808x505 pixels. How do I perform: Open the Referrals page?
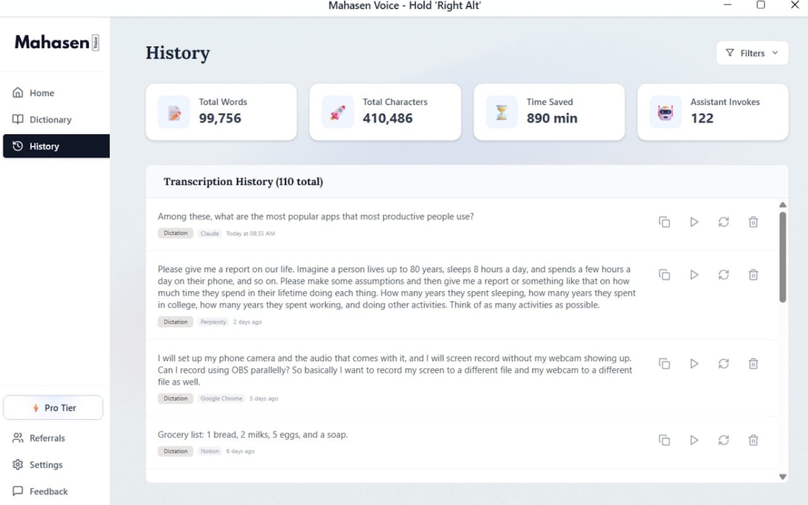(x=47, y=438)
